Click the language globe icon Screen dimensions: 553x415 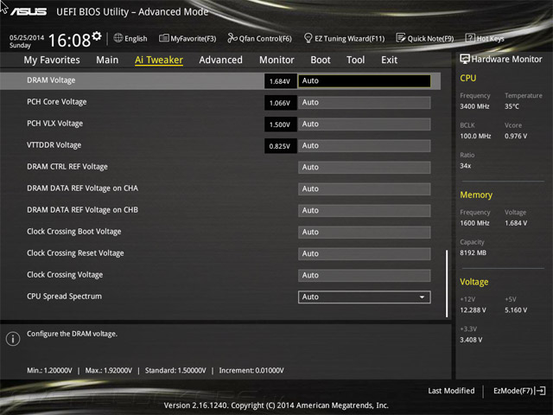click(118, 38)
